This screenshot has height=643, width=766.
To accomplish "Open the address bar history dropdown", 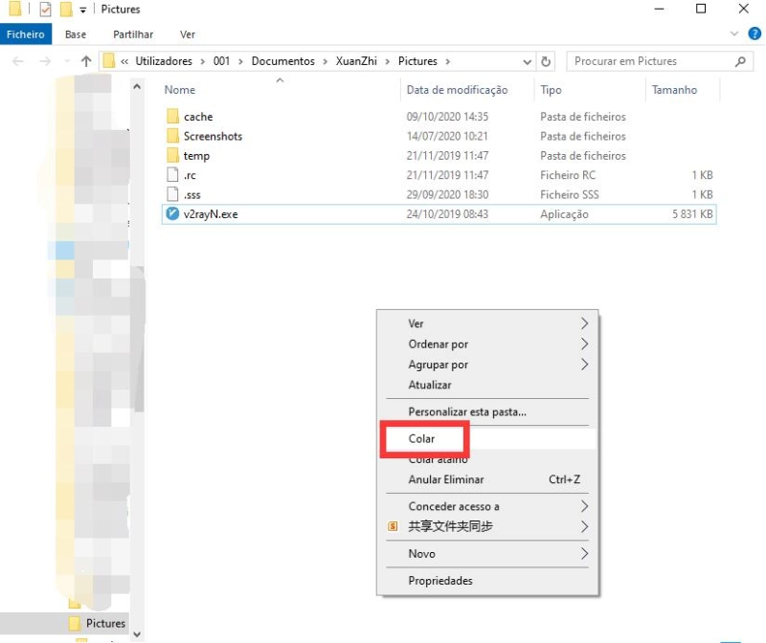I will point(527,60).
